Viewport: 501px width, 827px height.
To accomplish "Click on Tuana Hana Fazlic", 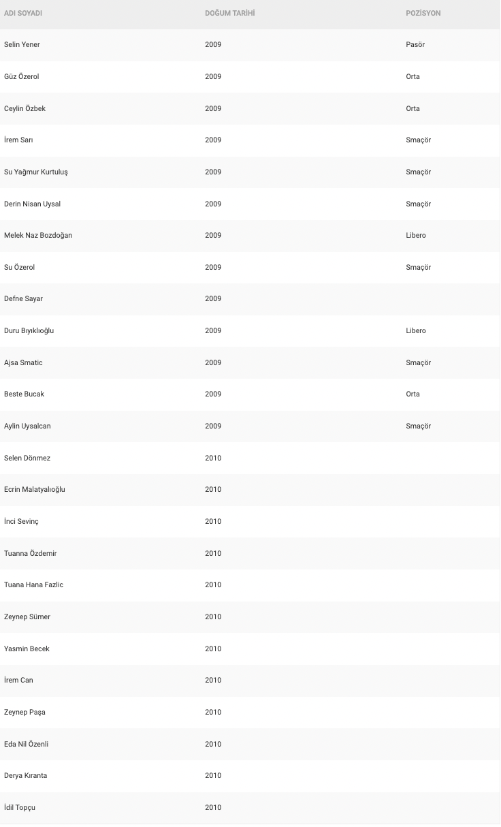I will [x=33, y=585].
